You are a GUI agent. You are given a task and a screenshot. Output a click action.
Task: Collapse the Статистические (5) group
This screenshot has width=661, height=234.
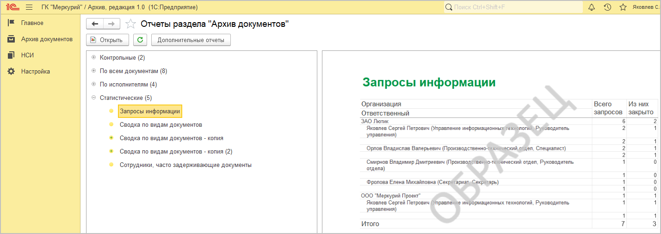click(94, 98)
